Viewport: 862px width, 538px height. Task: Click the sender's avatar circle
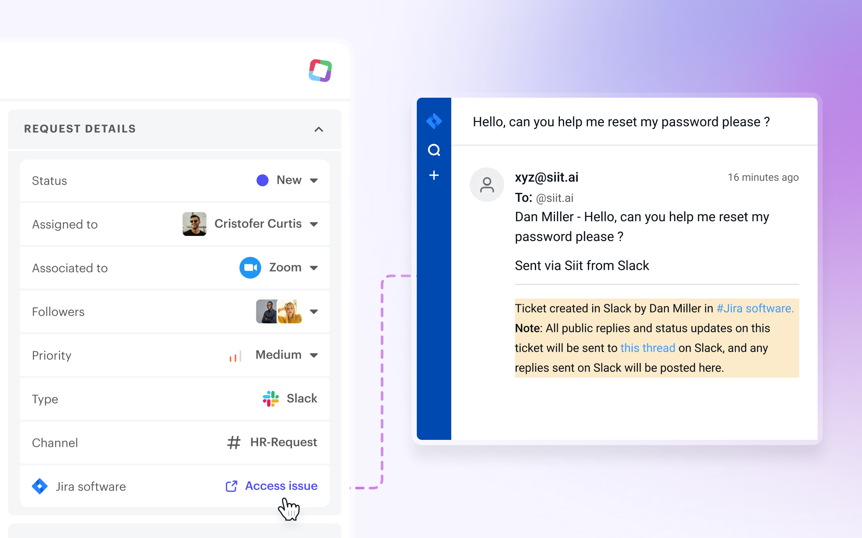click(x=487, y=184)
